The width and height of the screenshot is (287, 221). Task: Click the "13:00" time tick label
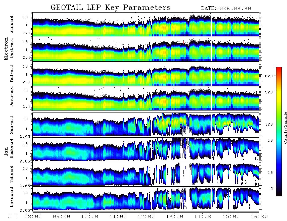tap(175, 216)
